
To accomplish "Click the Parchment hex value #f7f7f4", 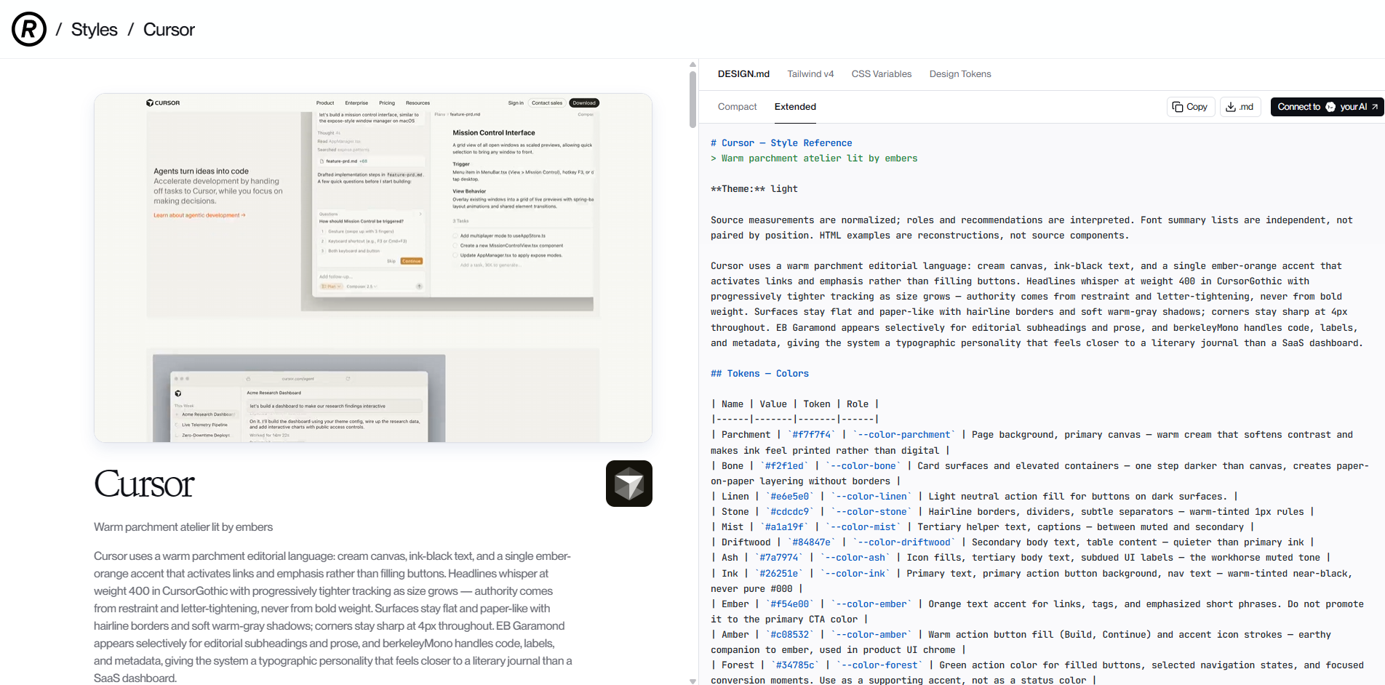I will coord(811,435).
